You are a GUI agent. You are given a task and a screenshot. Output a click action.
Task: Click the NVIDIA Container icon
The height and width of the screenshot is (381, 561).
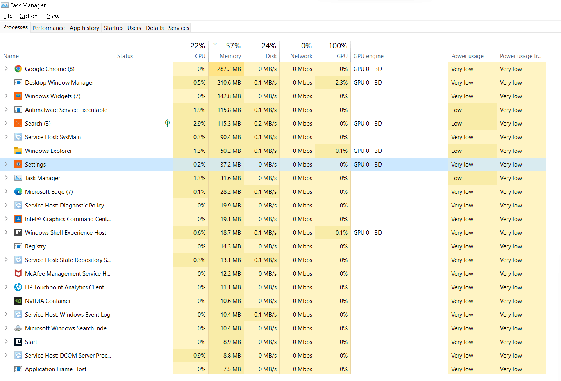[18, 301]
